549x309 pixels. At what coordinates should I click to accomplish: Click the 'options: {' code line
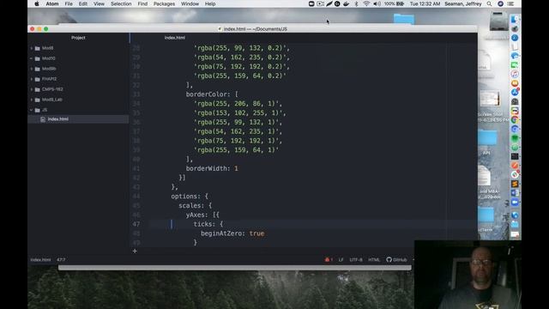pyautogui.click(x=190, y=197)
